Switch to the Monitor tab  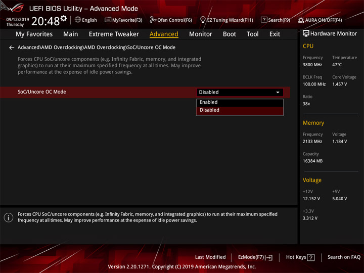tap(201, 34)
